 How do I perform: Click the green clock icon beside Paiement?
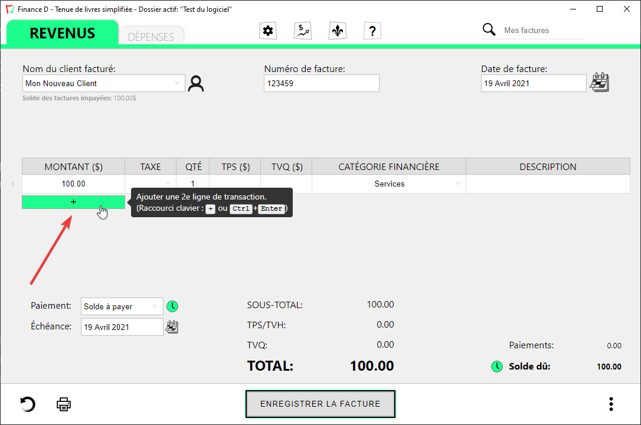(172, 306)
